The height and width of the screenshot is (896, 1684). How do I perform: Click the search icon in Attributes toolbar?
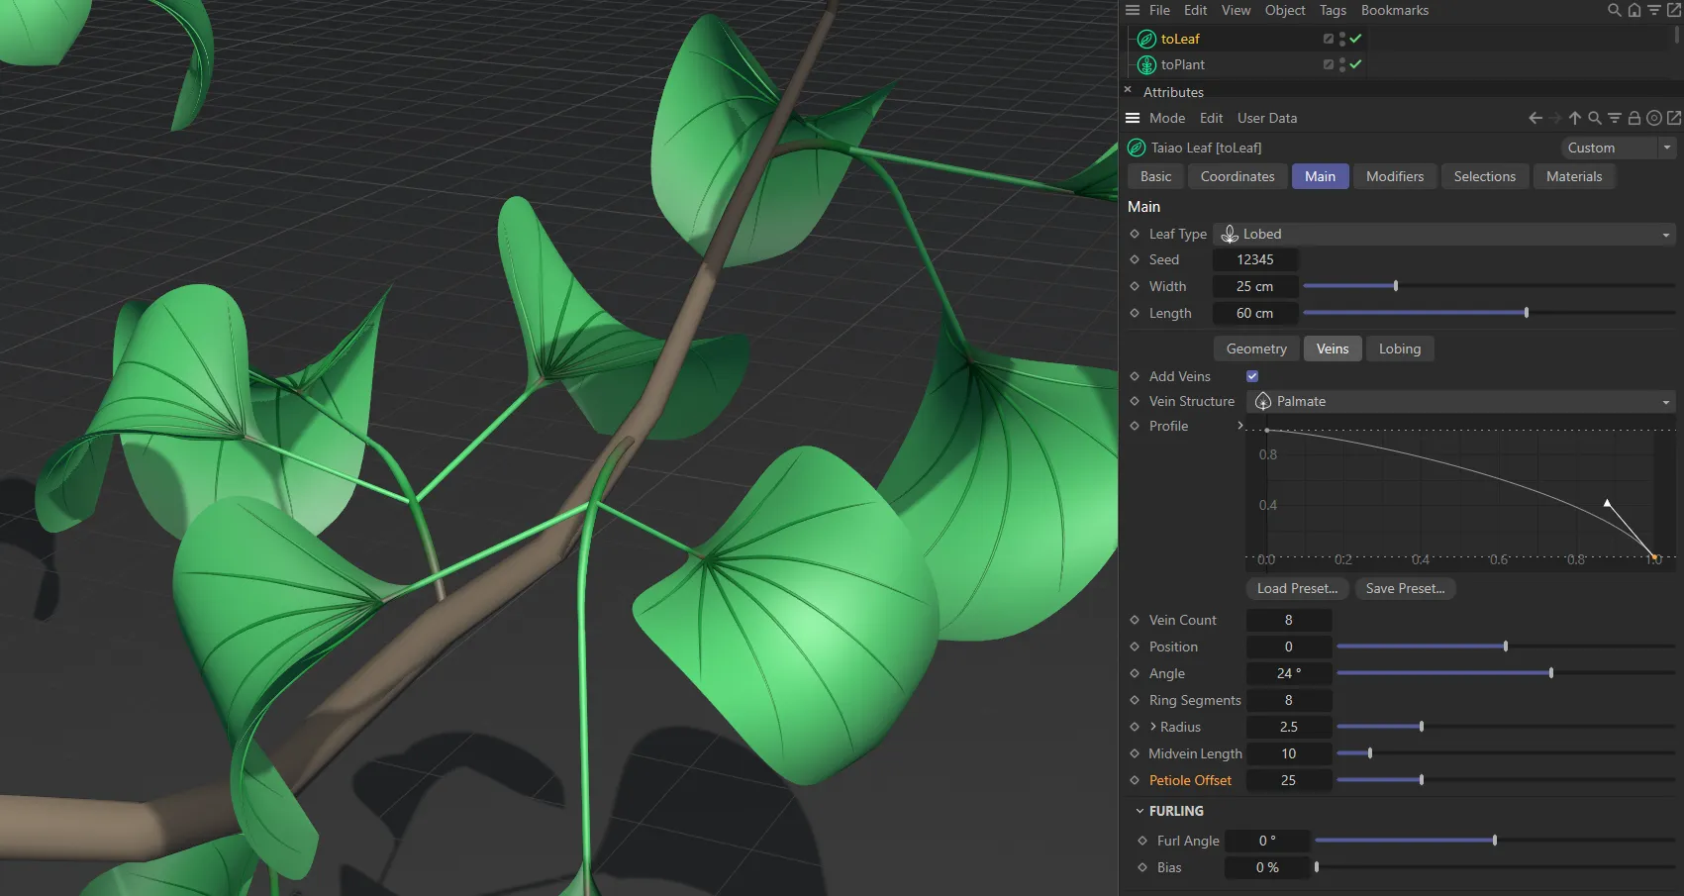pyautogui.click(x=1595, y=118)
